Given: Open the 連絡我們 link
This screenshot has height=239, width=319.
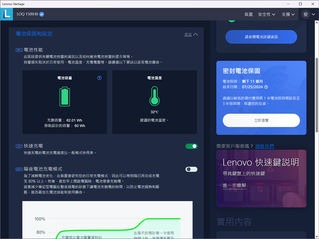Looking at the screenshot, I should pyautogui.click(x=264, y=146).
